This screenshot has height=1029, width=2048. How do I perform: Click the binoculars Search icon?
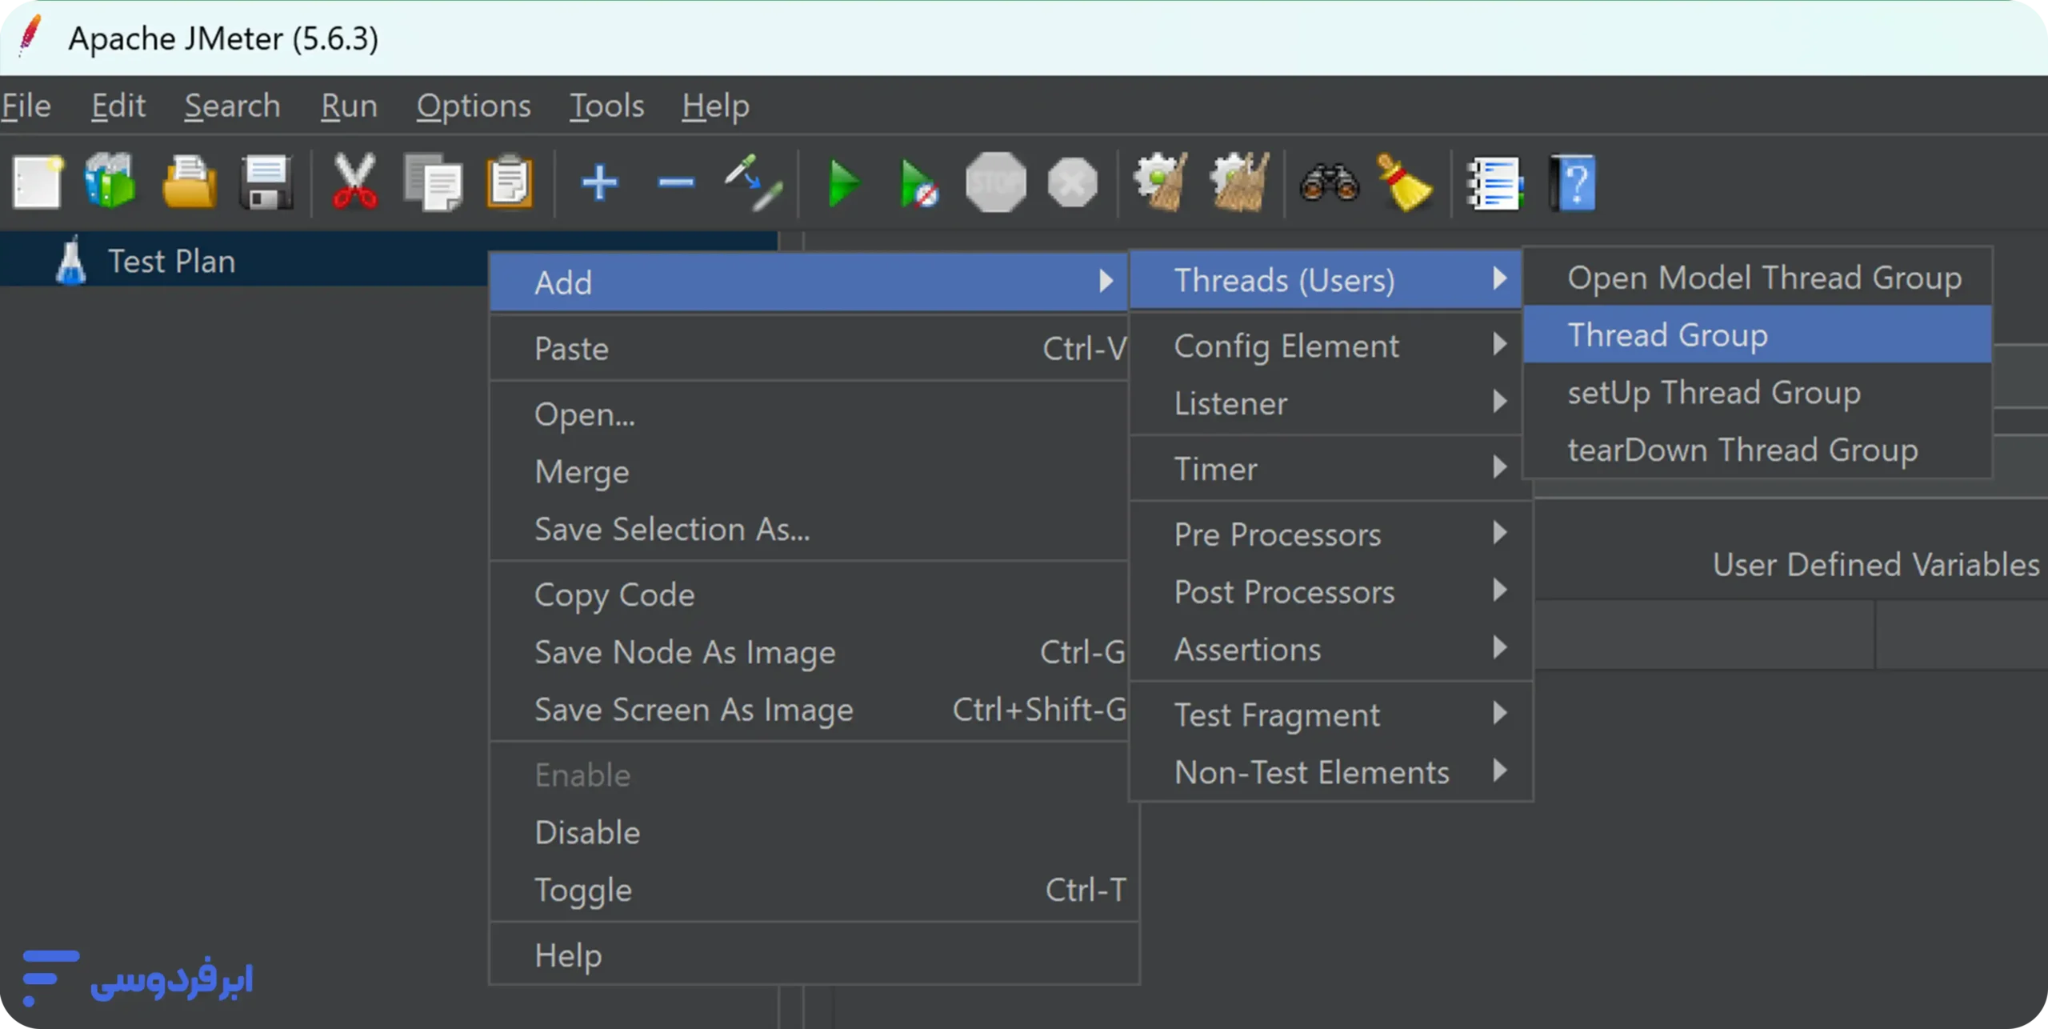click(1329, 182)
